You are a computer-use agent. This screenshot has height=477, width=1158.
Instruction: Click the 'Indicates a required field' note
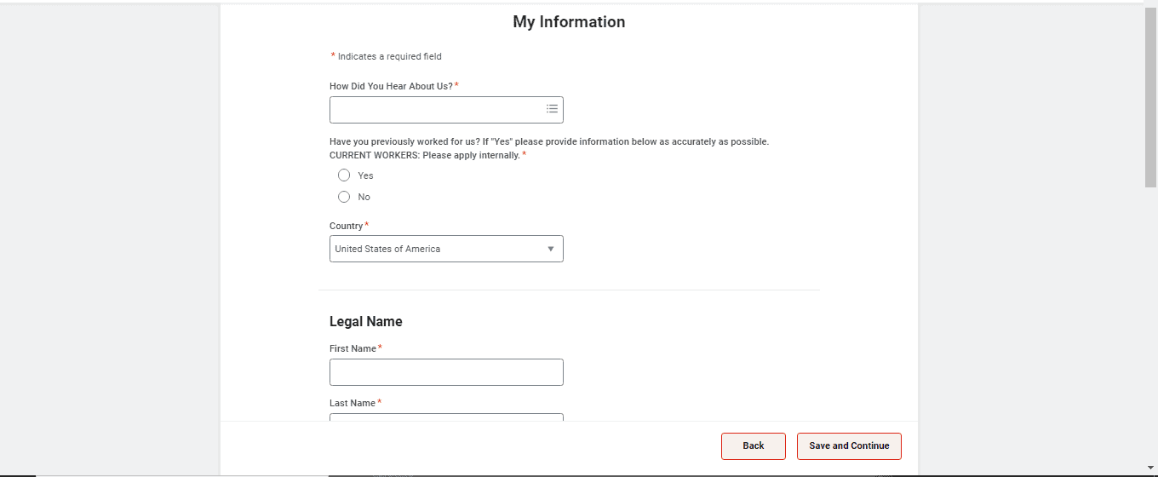[x=387, y=56]
